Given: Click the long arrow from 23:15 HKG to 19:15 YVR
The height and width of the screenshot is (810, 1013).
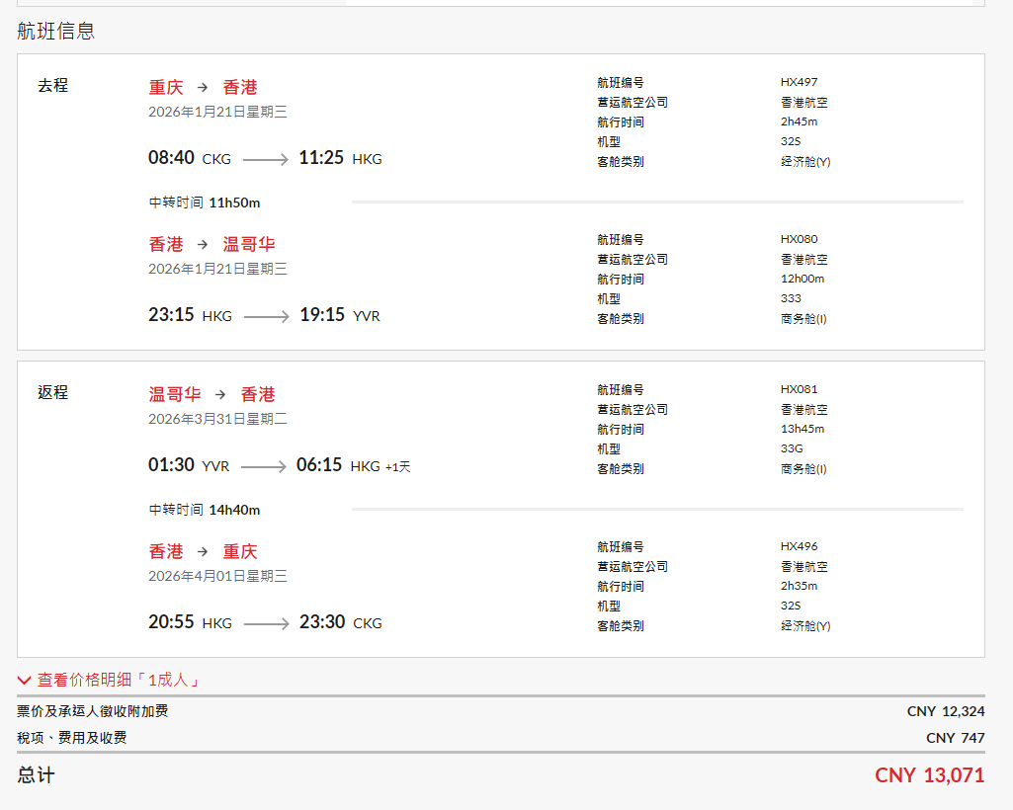Looking at the screenshot, I should pyautogui.click(x=266, y=316).
